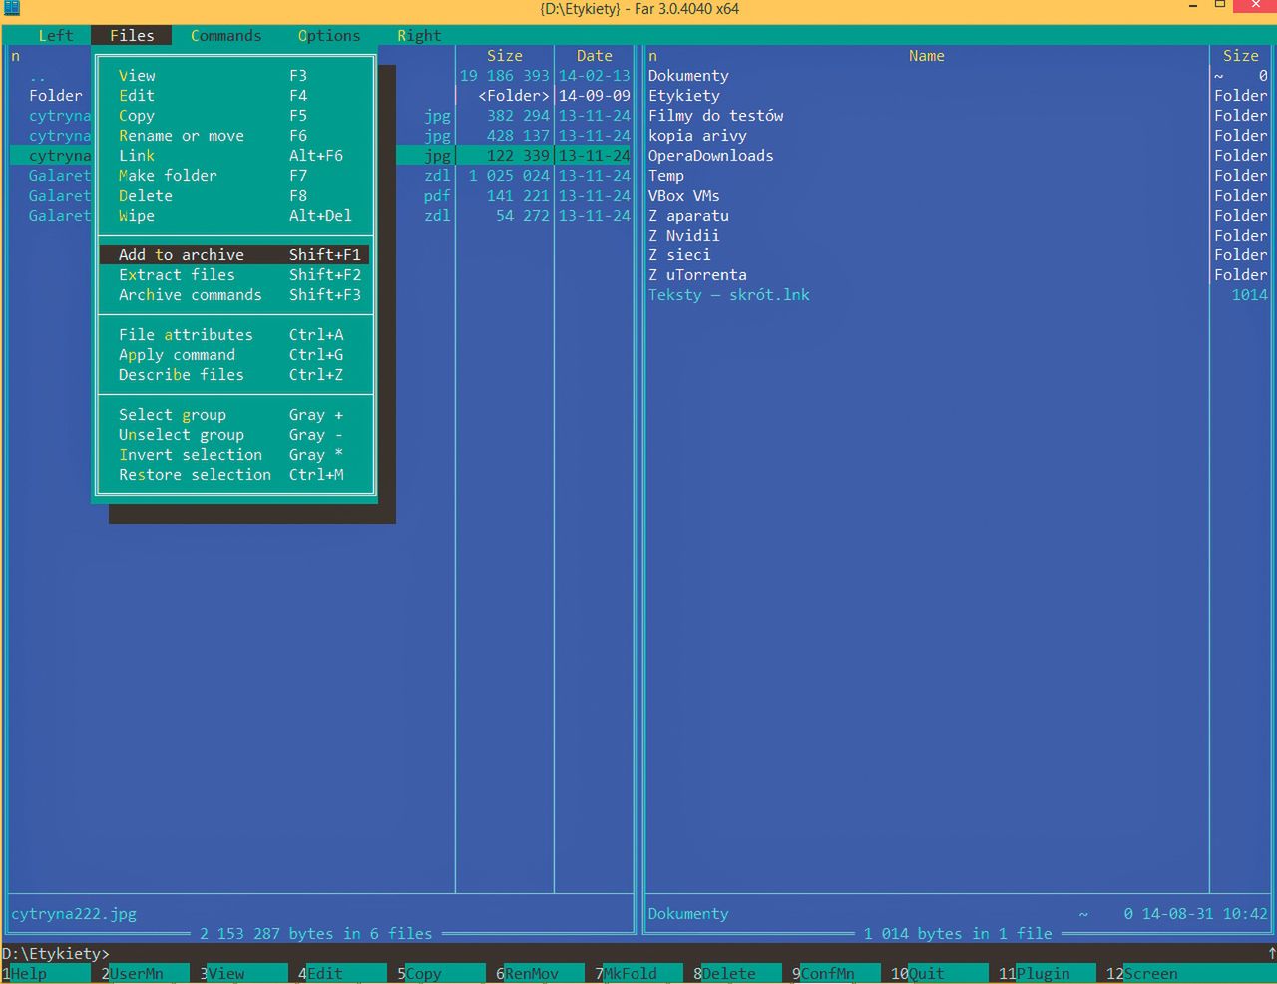The image size is (1277, 984).
Task: Click the Far Manager window title icon
Action: (x=11, y=8)
